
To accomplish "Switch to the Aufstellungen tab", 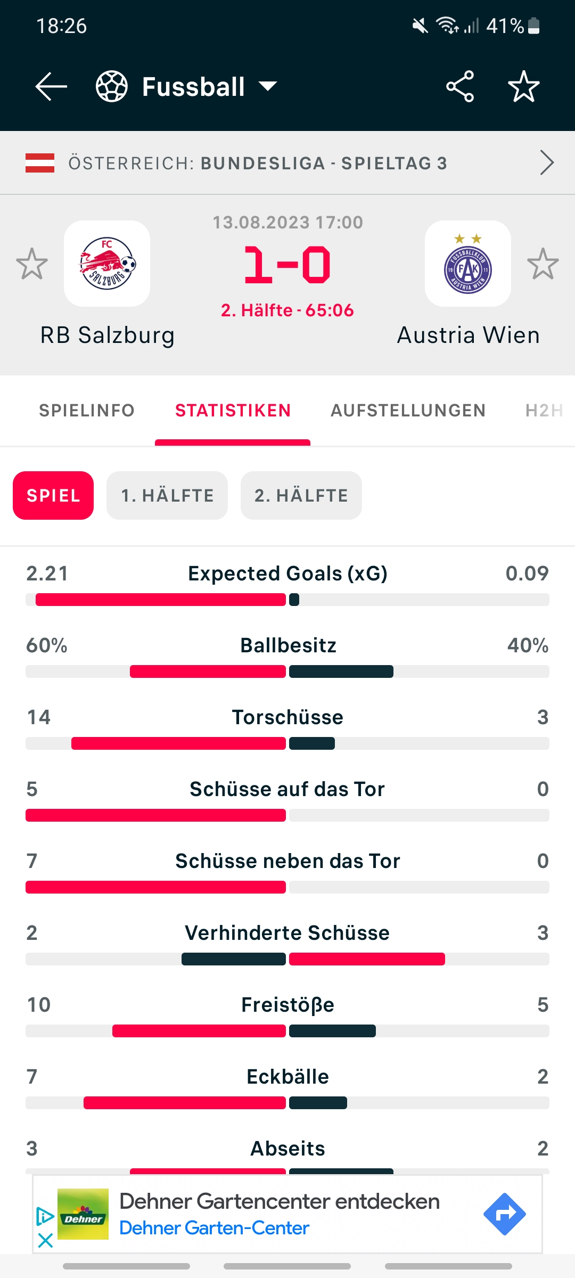I will click(408, 411).
